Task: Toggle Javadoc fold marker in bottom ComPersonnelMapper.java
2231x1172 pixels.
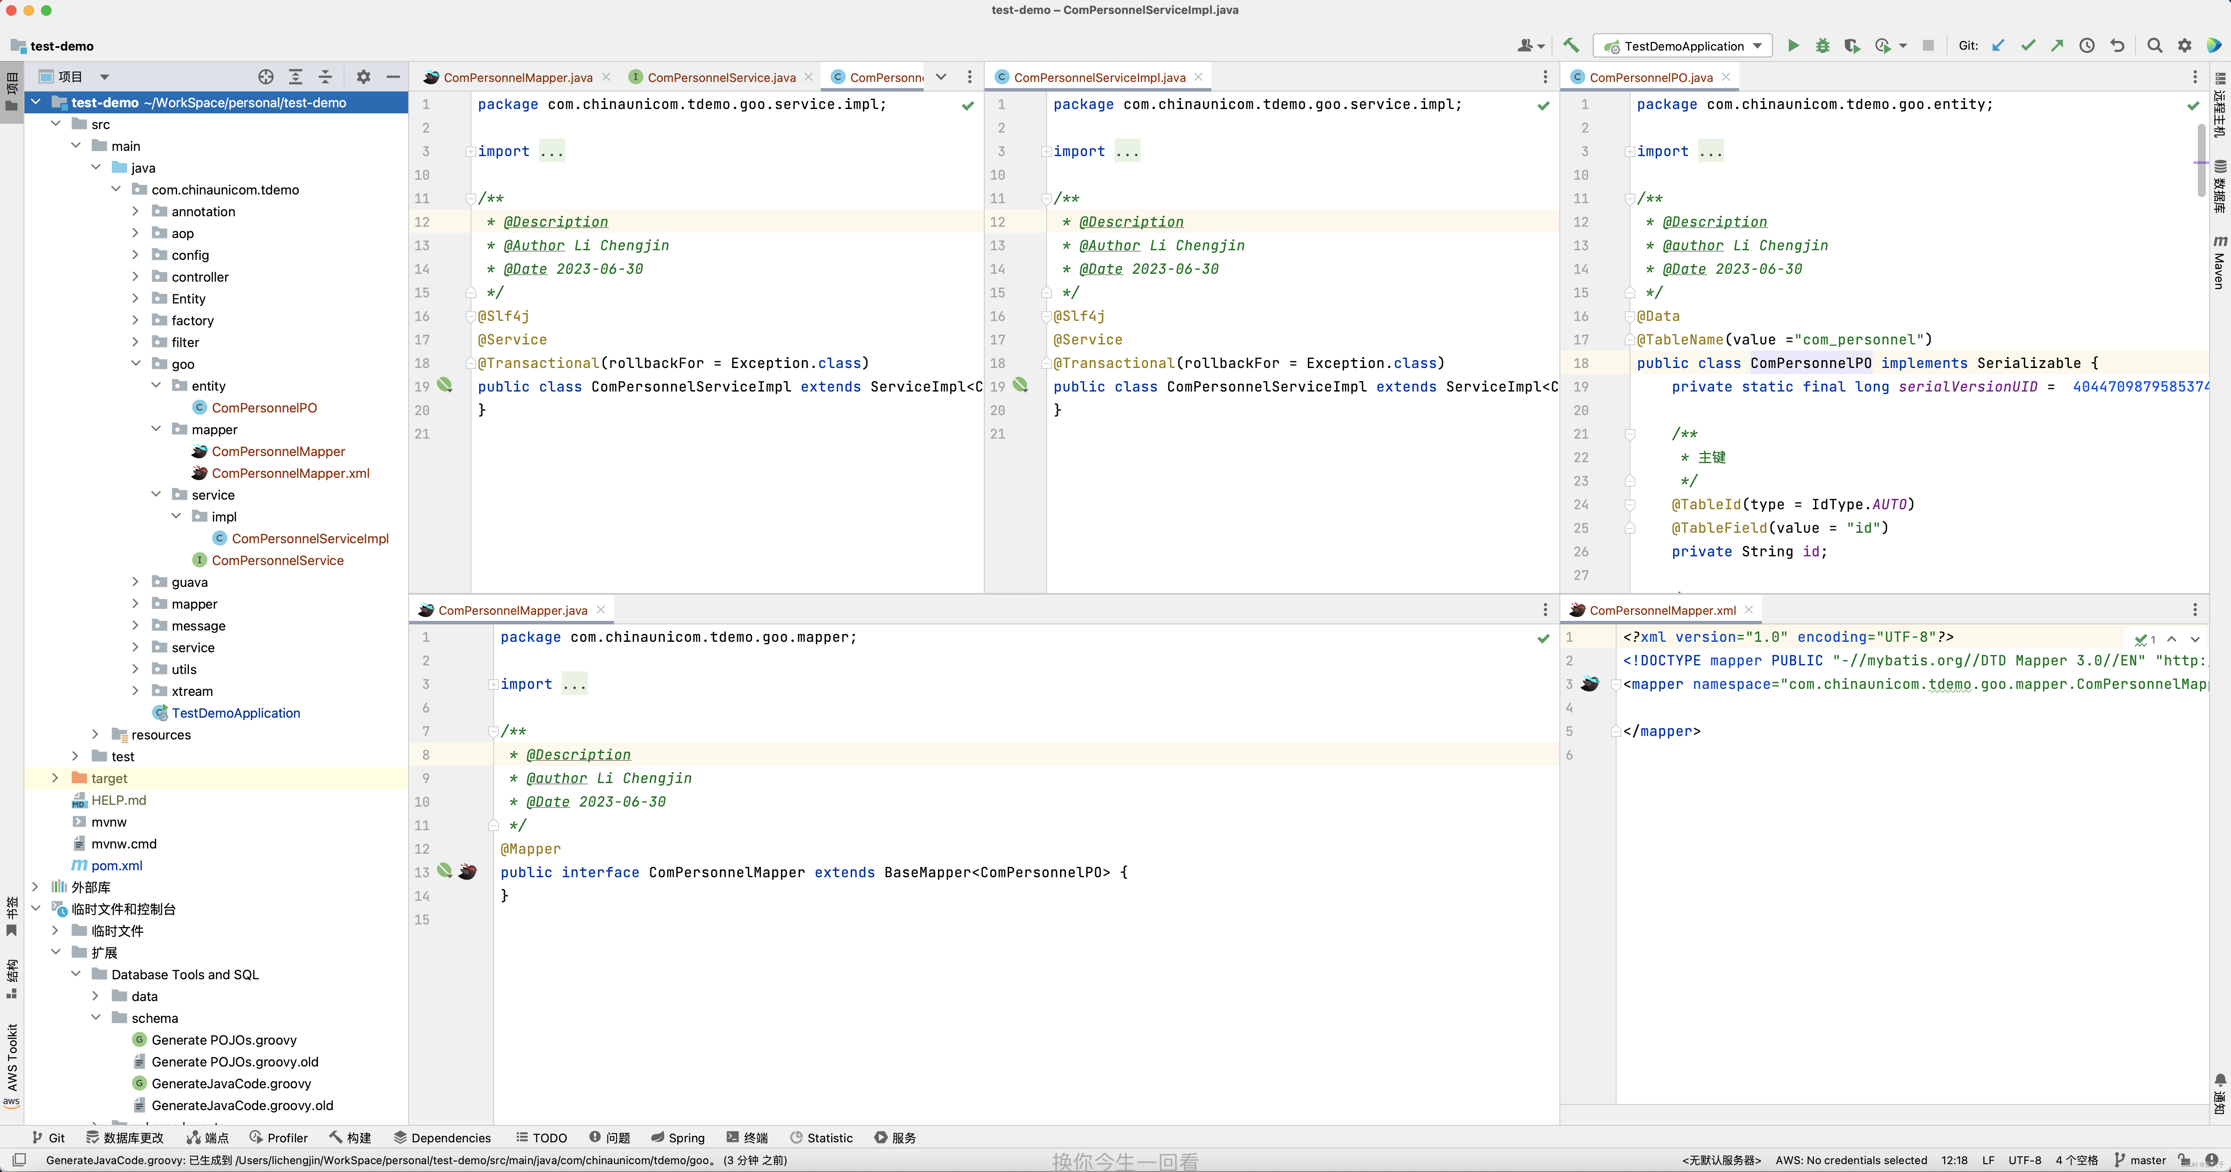Action: 494,731
